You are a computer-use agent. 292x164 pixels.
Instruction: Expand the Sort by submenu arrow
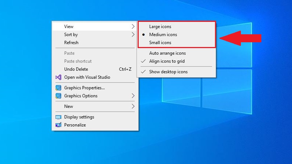coord(133,35)
